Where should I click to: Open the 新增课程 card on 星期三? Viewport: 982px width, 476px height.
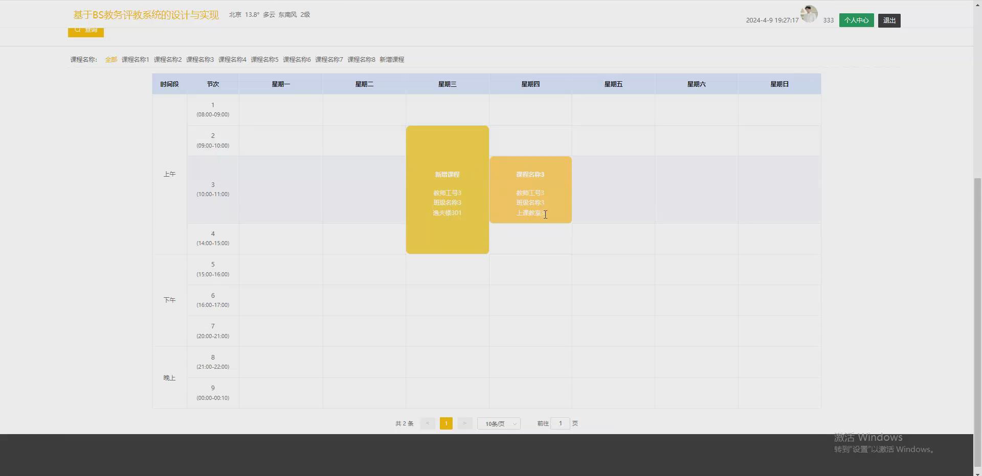click(x=448, y=189)
